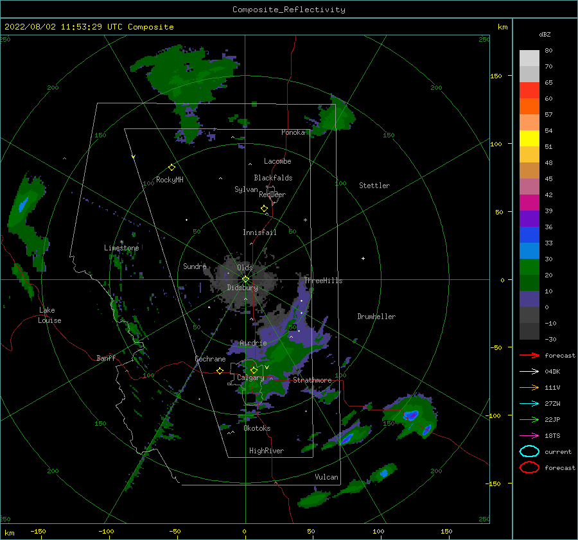
Task: Click the Drumheller label
Action: pyautogui.click(x=376, y=317)
